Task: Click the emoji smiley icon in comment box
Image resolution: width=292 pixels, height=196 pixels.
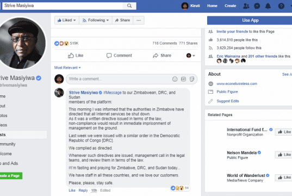Action: (175, 79)
